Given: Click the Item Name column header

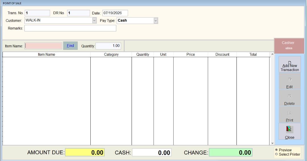Looking at the screenshot, I should 46,54.
